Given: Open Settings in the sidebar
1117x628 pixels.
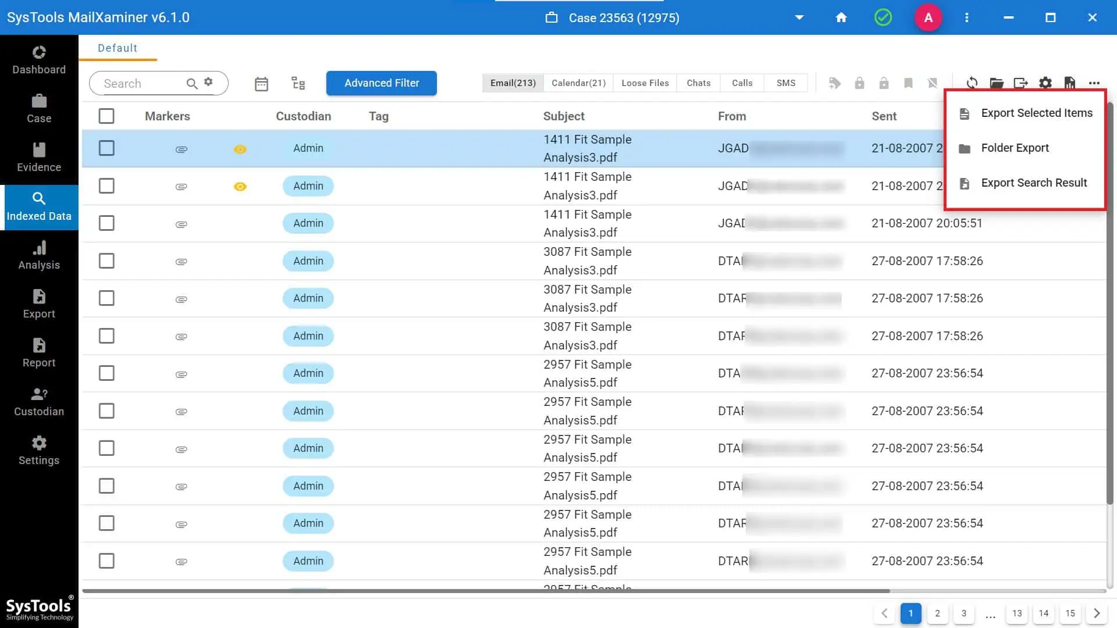Looking at the screenshot, I should (39, 451).
